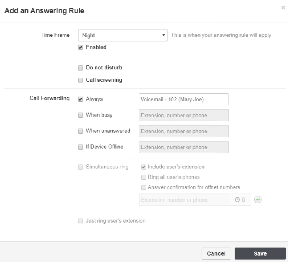Screen dimensions: 288x262
Task: Check Ring all user's phones
Action: [x=143, y=177]
